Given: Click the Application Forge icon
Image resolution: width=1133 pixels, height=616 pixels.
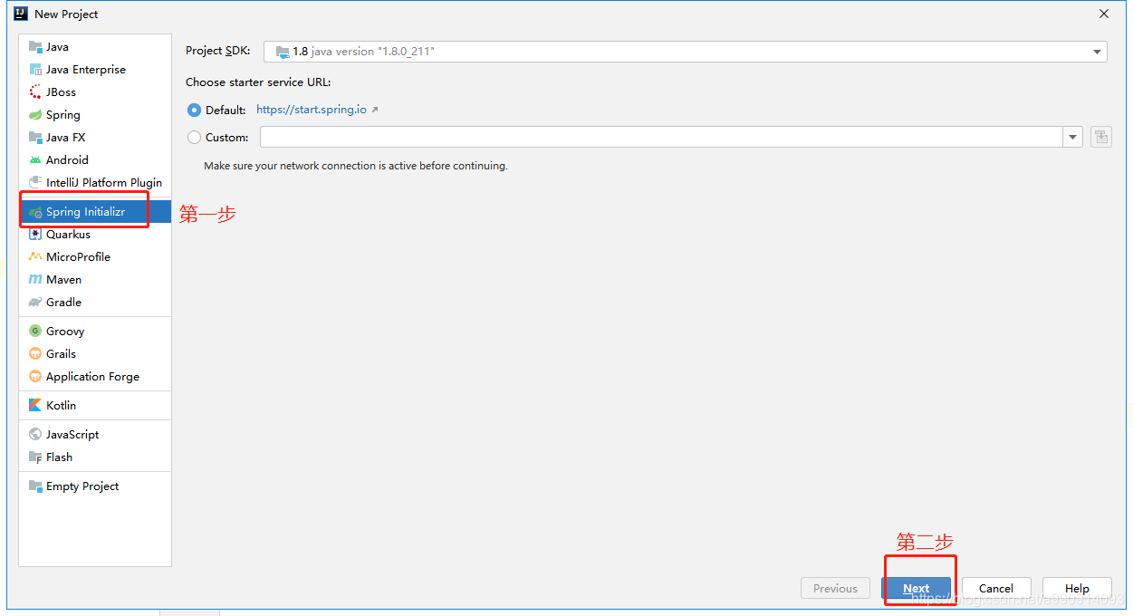Looking at the screenshot, I should [35, 377].
